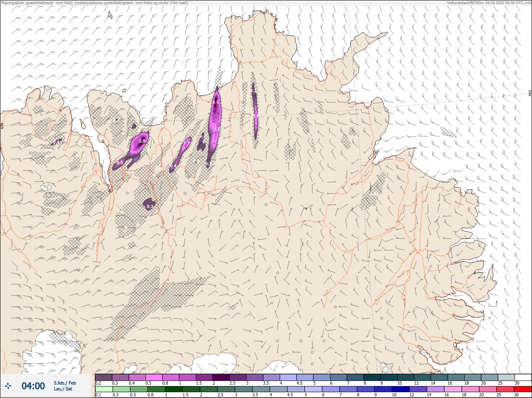
Task: Select the dull purple 0.2 legend swatch
Action: [x=103, y=377]
